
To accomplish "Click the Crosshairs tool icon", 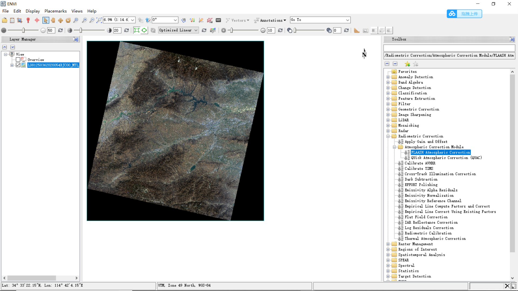I will point(37,20).
